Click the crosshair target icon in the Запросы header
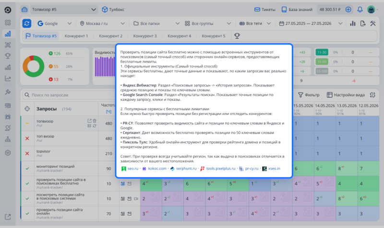The image size is (384, 228). coord(27,109)
